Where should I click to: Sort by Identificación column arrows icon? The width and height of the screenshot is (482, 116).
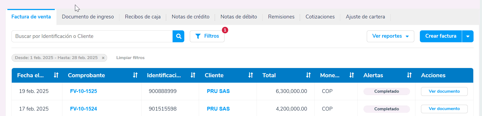193,75
